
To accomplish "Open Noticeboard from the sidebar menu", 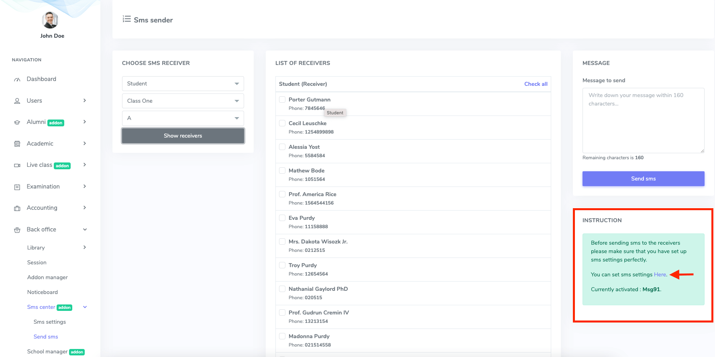I will pyautogui.click(x=43, y=292).
